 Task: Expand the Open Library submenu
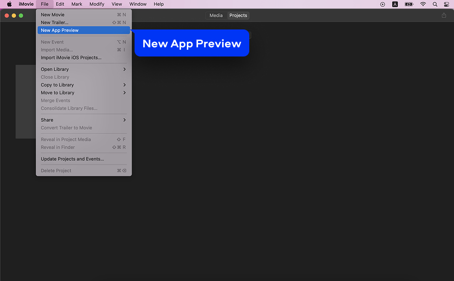84,70
